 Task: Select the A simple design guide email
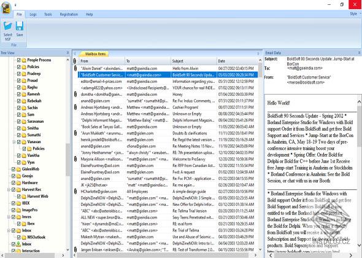tap(168, 192)
